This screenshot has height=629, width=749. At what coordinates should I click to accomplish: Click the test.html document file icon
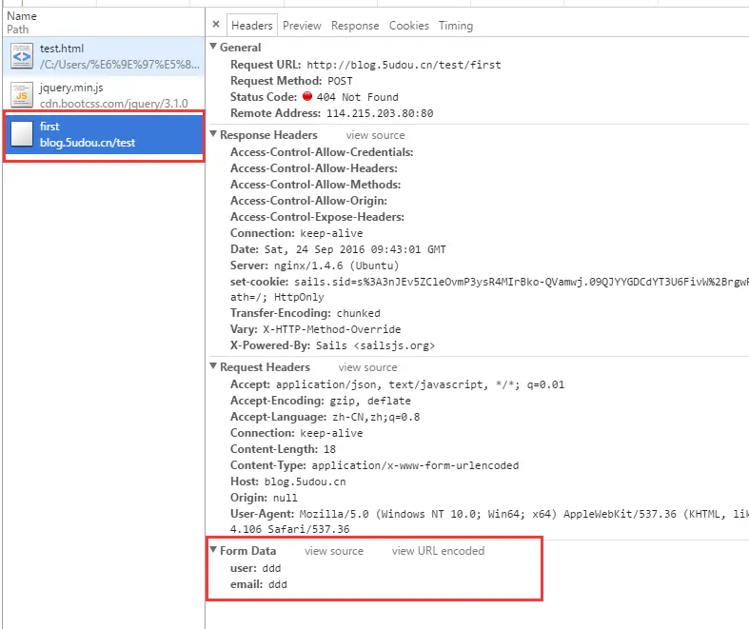point(22,56)
